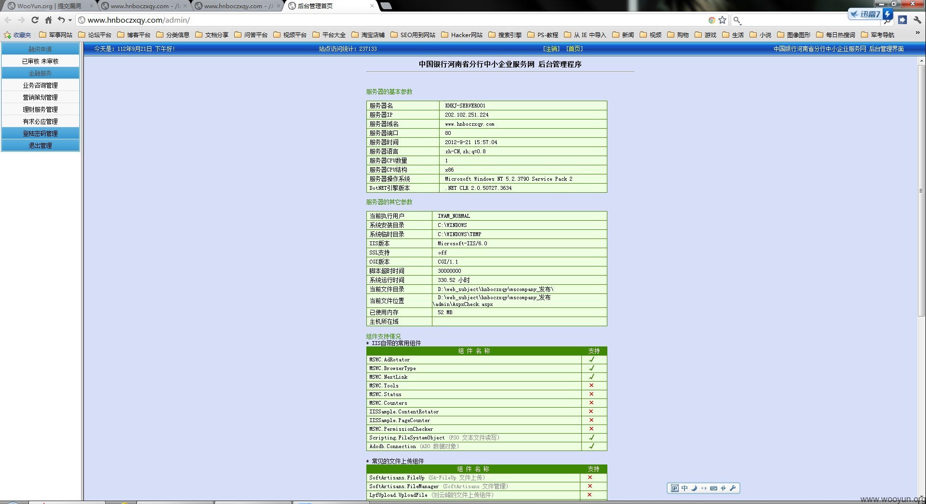Open the 游戏 bookmark folder
926x504 pixels.
705,35
